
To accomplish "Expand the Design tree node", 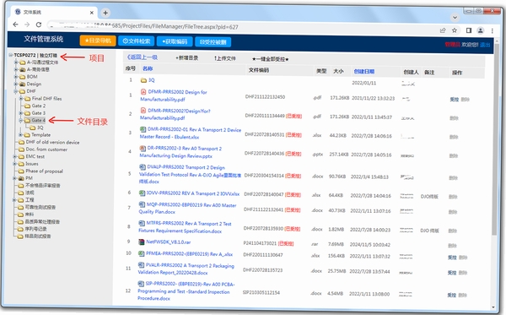I will click(15, 84).
